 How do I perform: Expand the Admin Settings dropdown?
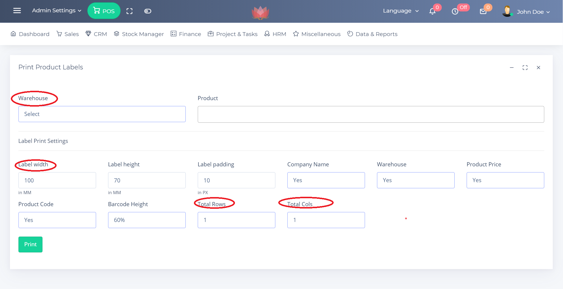point(57,11)
